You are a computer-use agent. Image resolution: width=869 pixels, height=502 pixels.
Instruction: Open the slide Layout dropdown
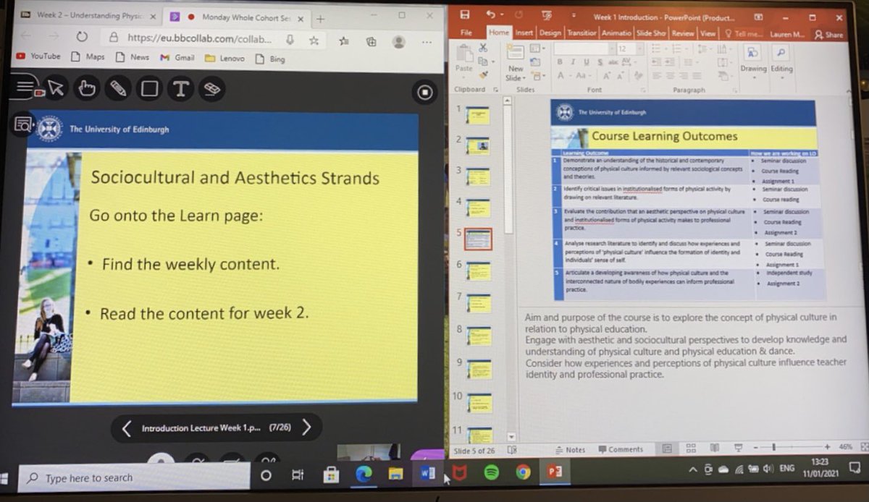tap(537, 49)
